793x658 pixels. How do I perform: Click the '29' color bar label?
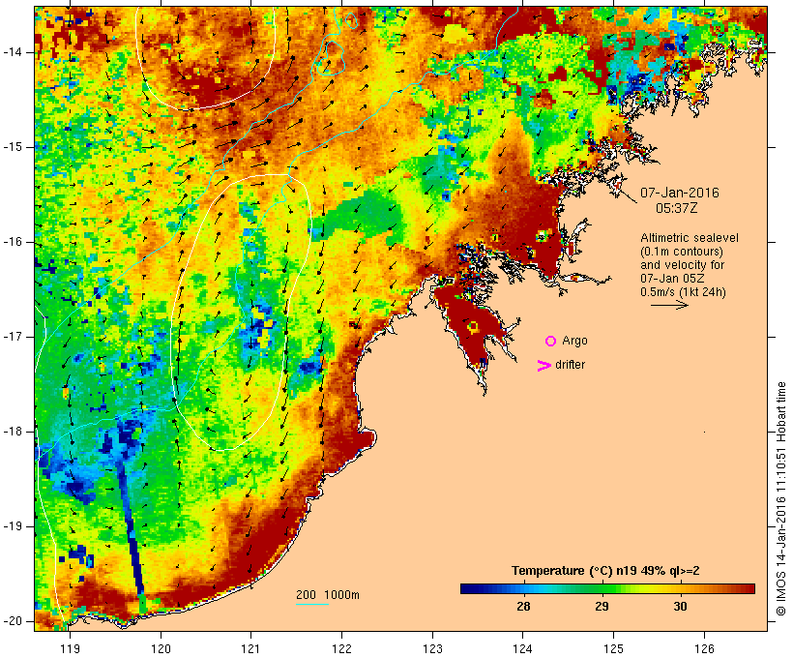(x=602, y=606)
